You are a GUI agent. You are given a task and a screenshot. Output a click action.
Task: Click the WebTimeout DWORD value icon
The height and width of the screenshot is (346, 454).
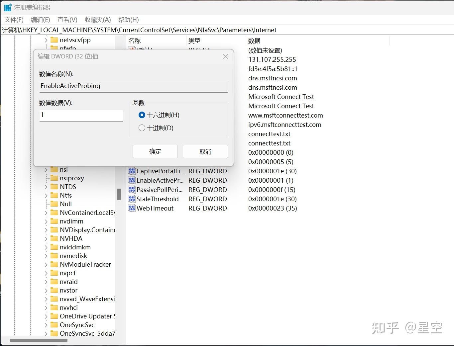[132, 208]
